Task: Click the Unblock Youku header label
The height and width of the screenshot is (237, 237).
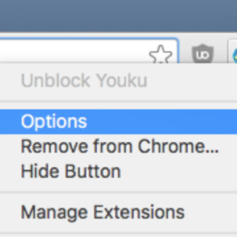Action: coord(84,80)
